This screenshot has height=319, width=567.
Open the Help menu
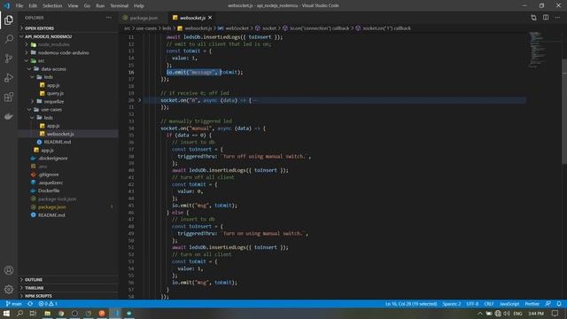[139, 6]
